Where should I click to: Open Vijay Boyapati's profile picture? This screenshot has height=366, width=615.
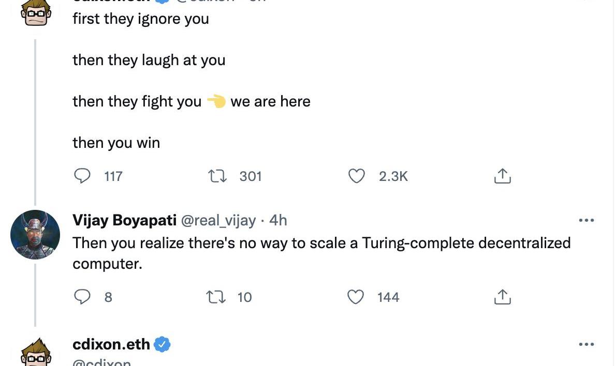[35, 235]
